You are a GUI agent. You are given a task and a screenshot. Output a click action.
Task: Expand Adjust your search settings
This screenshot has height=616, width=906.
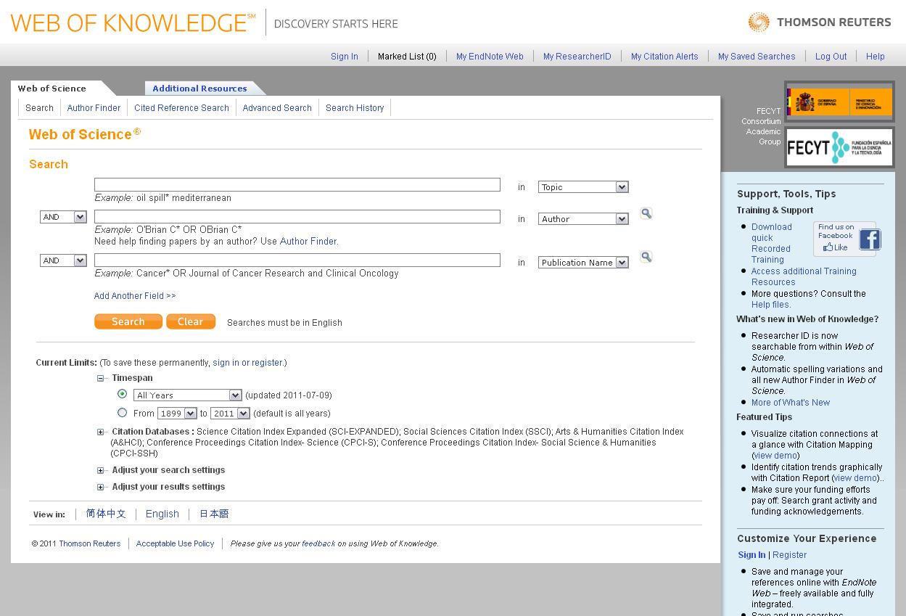pos(101,470)
